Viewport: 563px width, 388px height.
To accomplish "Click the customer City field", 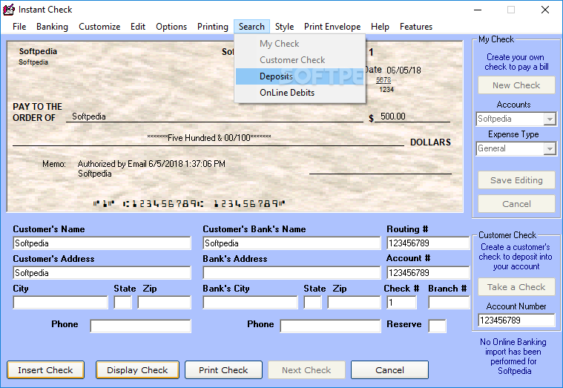I will click(60, 303).
